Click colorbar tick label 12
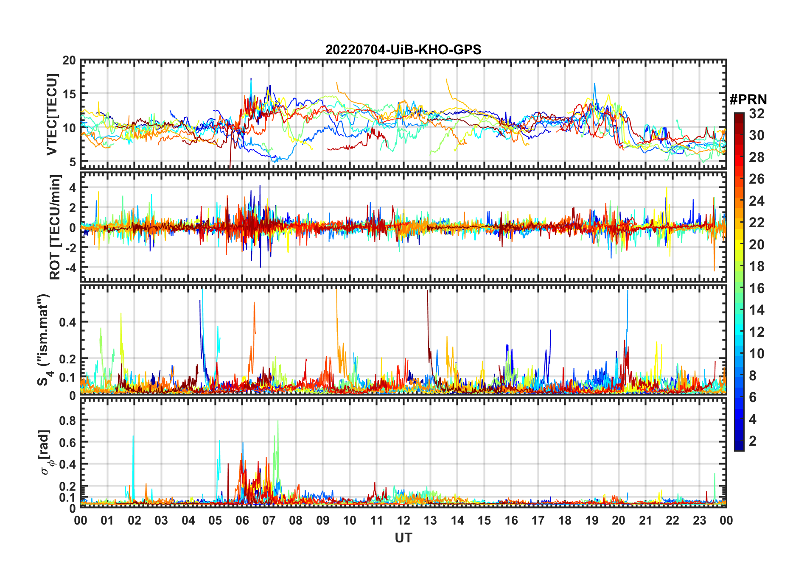 757,332
